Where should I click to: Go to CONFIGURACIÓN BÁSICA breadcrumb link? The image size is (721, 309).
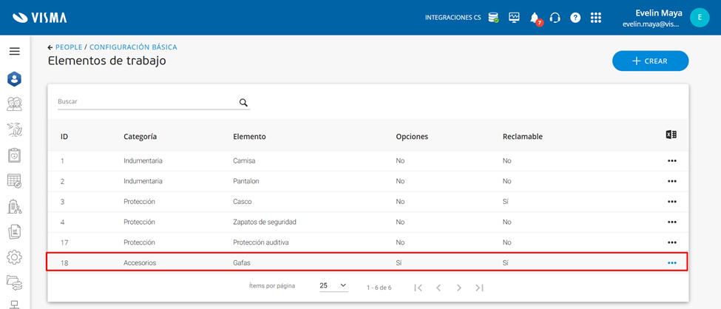point(133,47)
